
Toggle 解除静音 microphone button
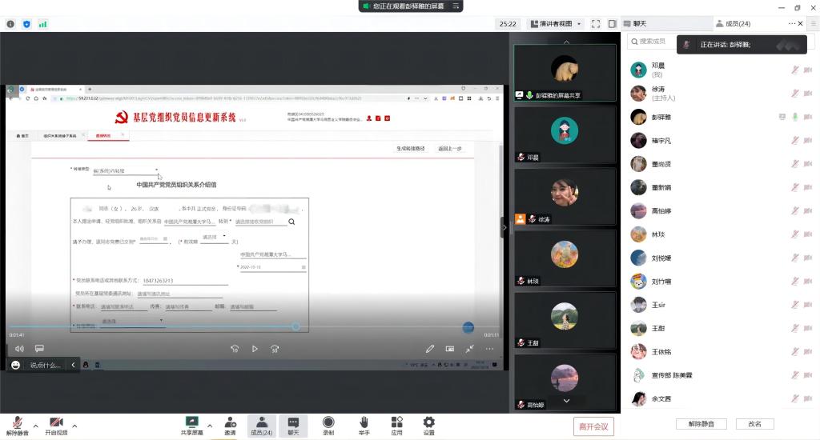pos(16,422)
